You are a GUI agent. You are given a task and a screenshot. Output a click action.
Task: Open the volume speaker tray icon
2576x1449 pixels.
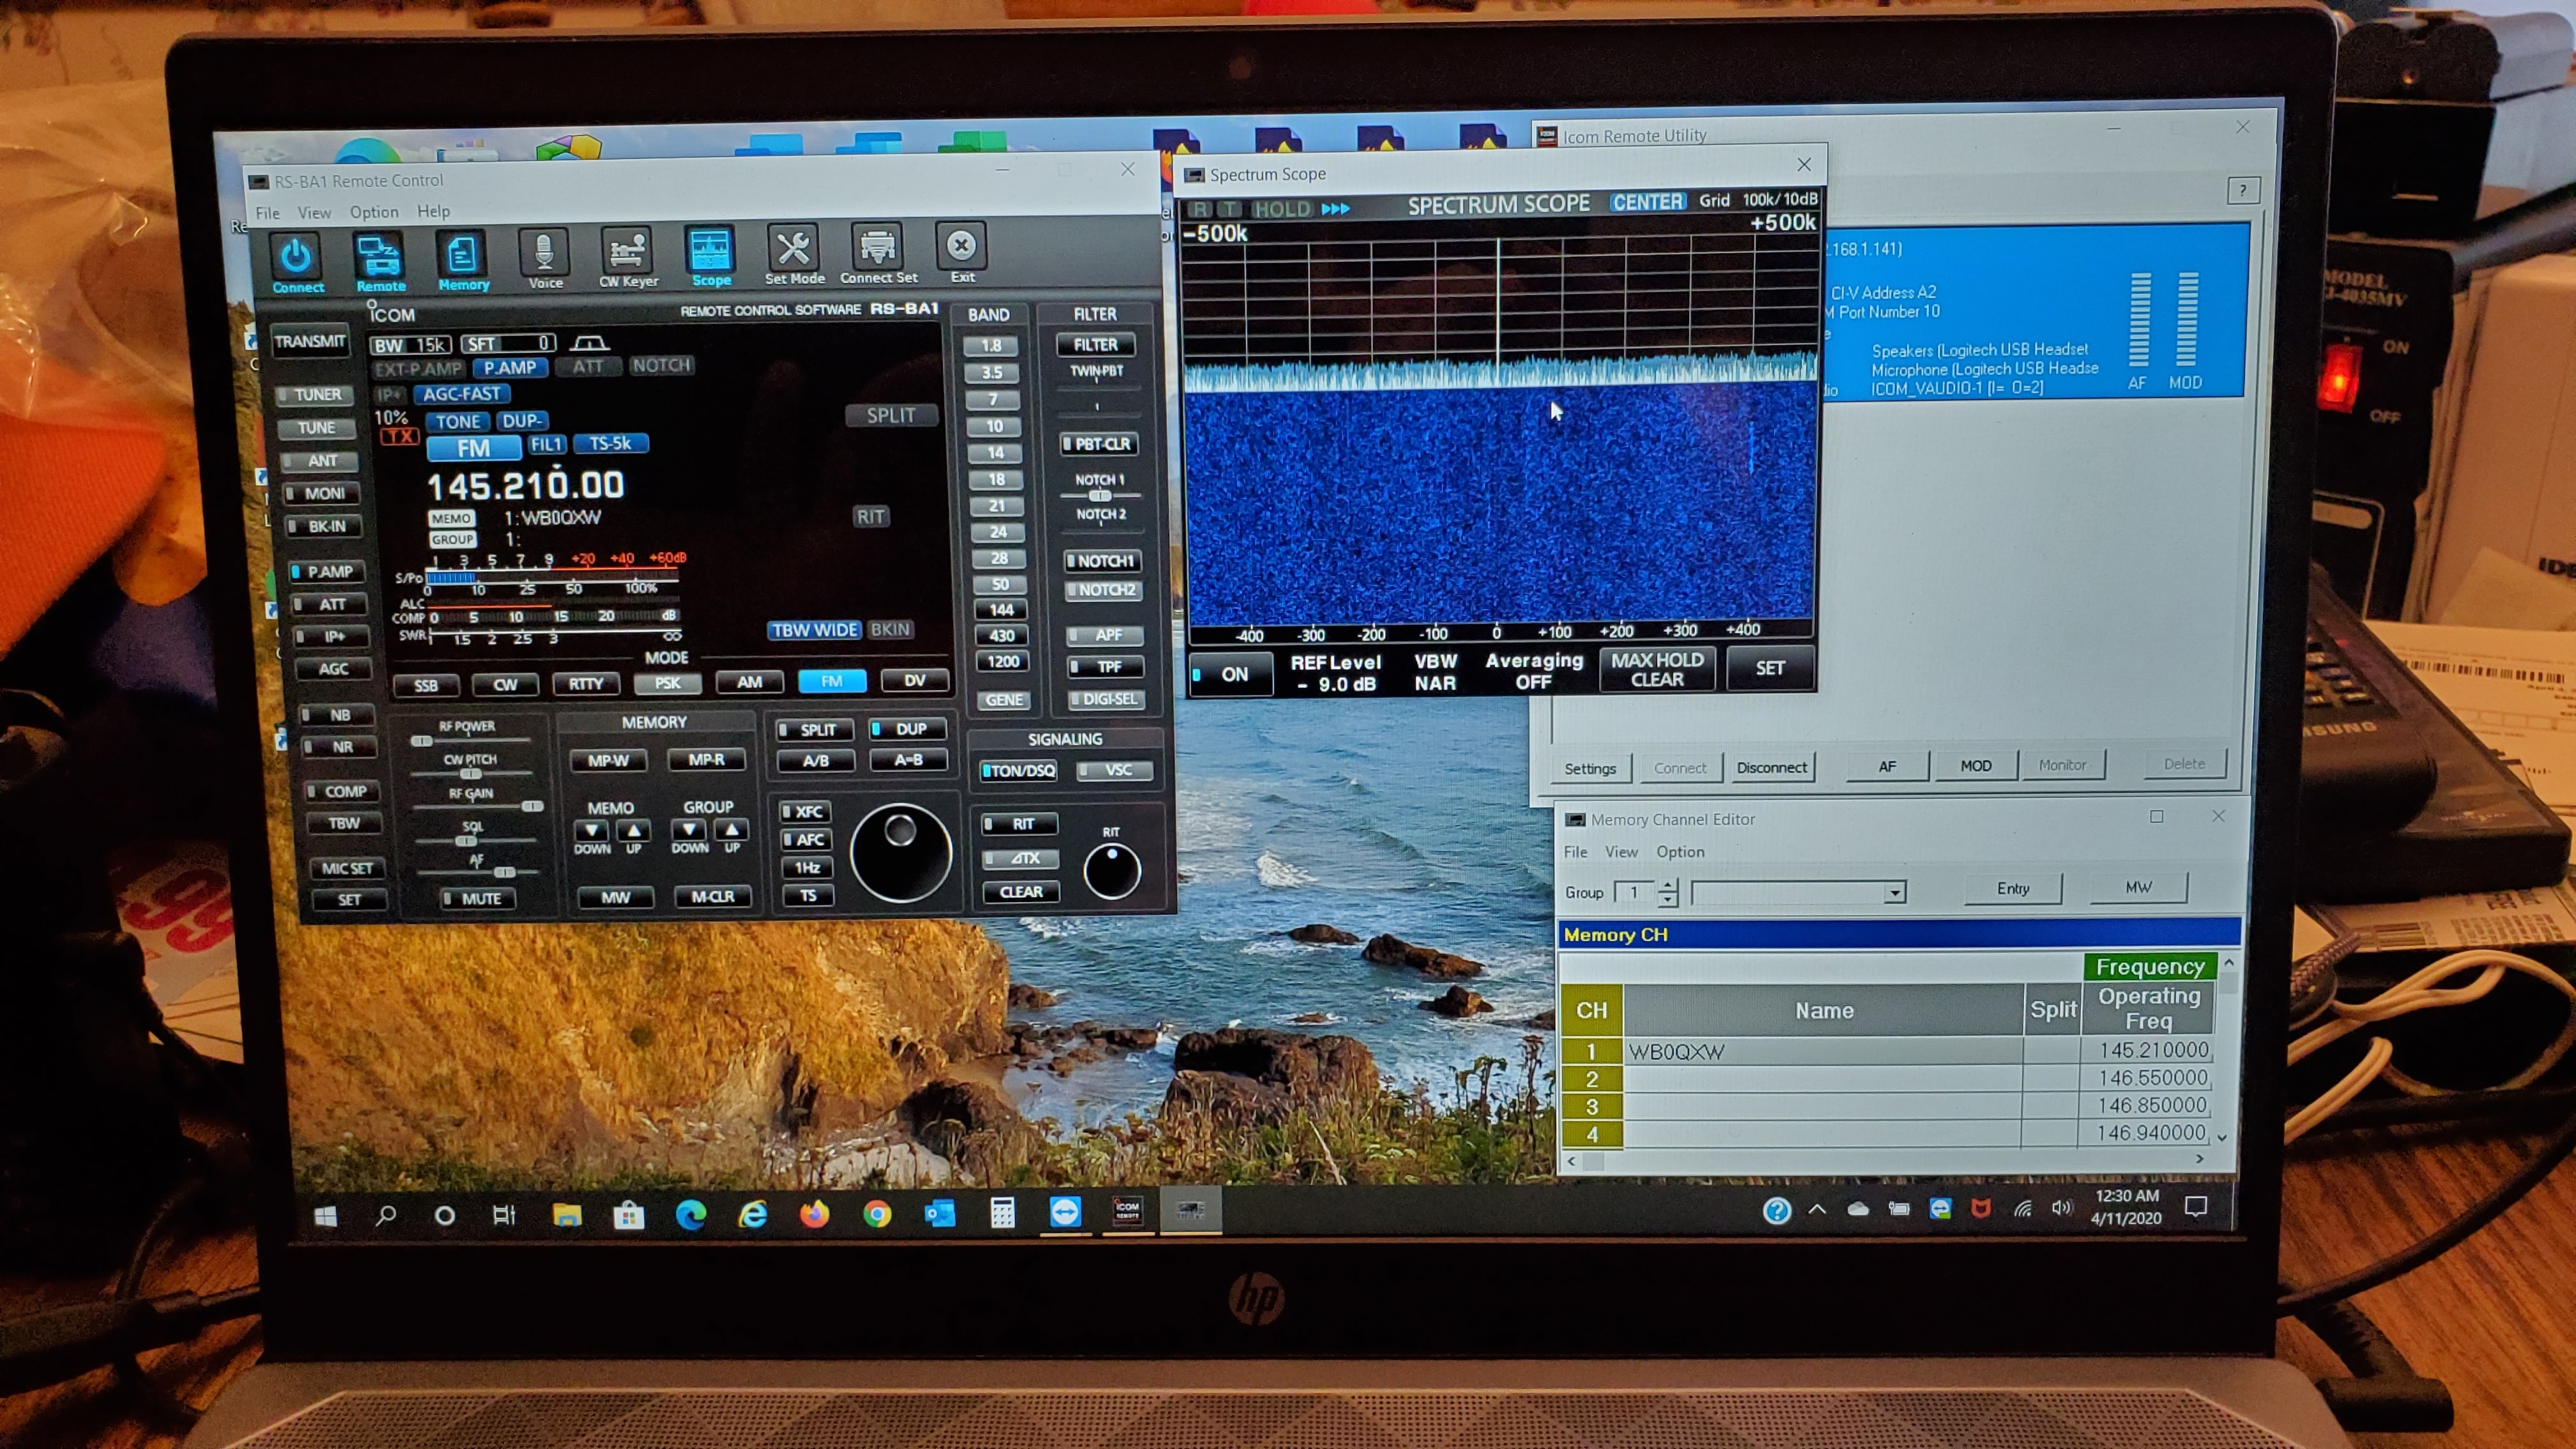click(2061, 1208)
